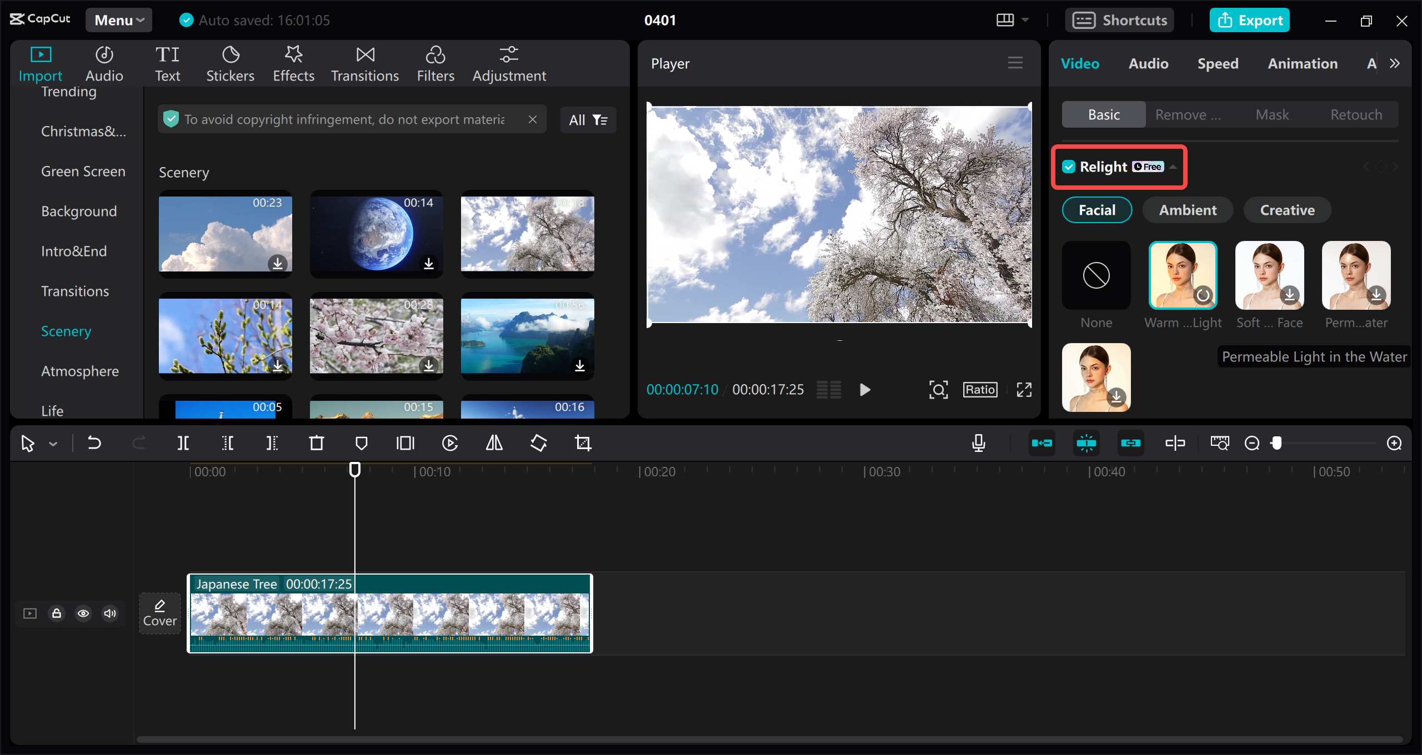Enable the Relight checkbox

[1069, 167]
